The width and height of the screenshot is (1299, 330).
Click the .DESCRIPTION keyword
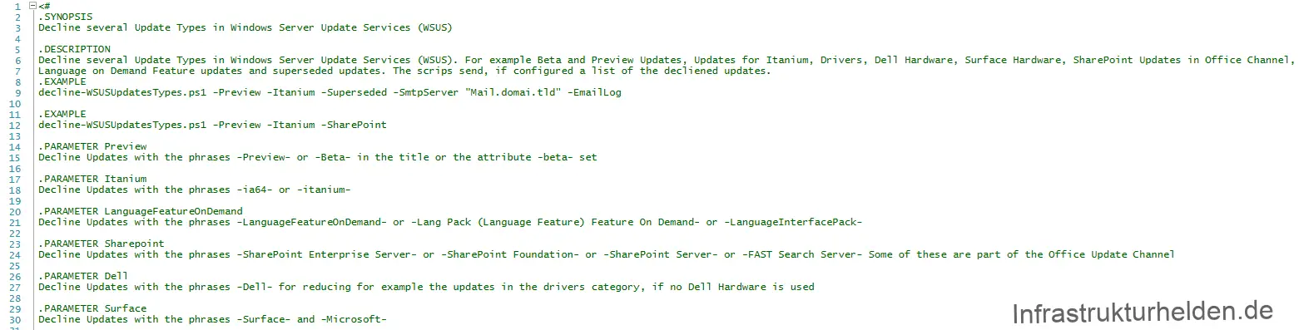pos(74,49)
